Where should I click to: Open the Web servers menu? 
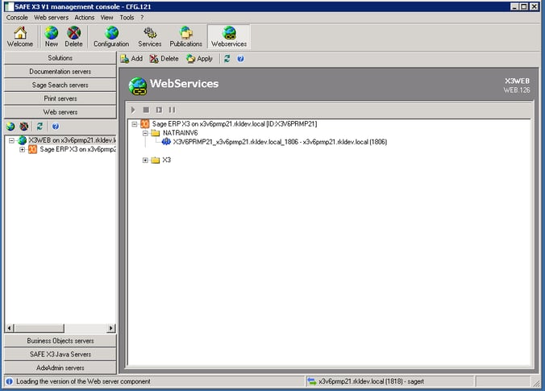51,17
